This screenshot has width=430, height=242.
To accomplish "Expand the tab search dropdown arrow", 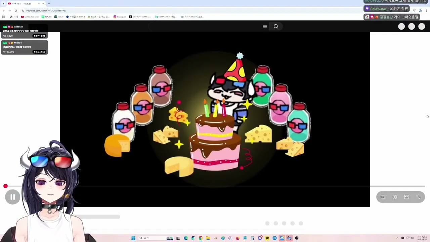I will (3, 3).
